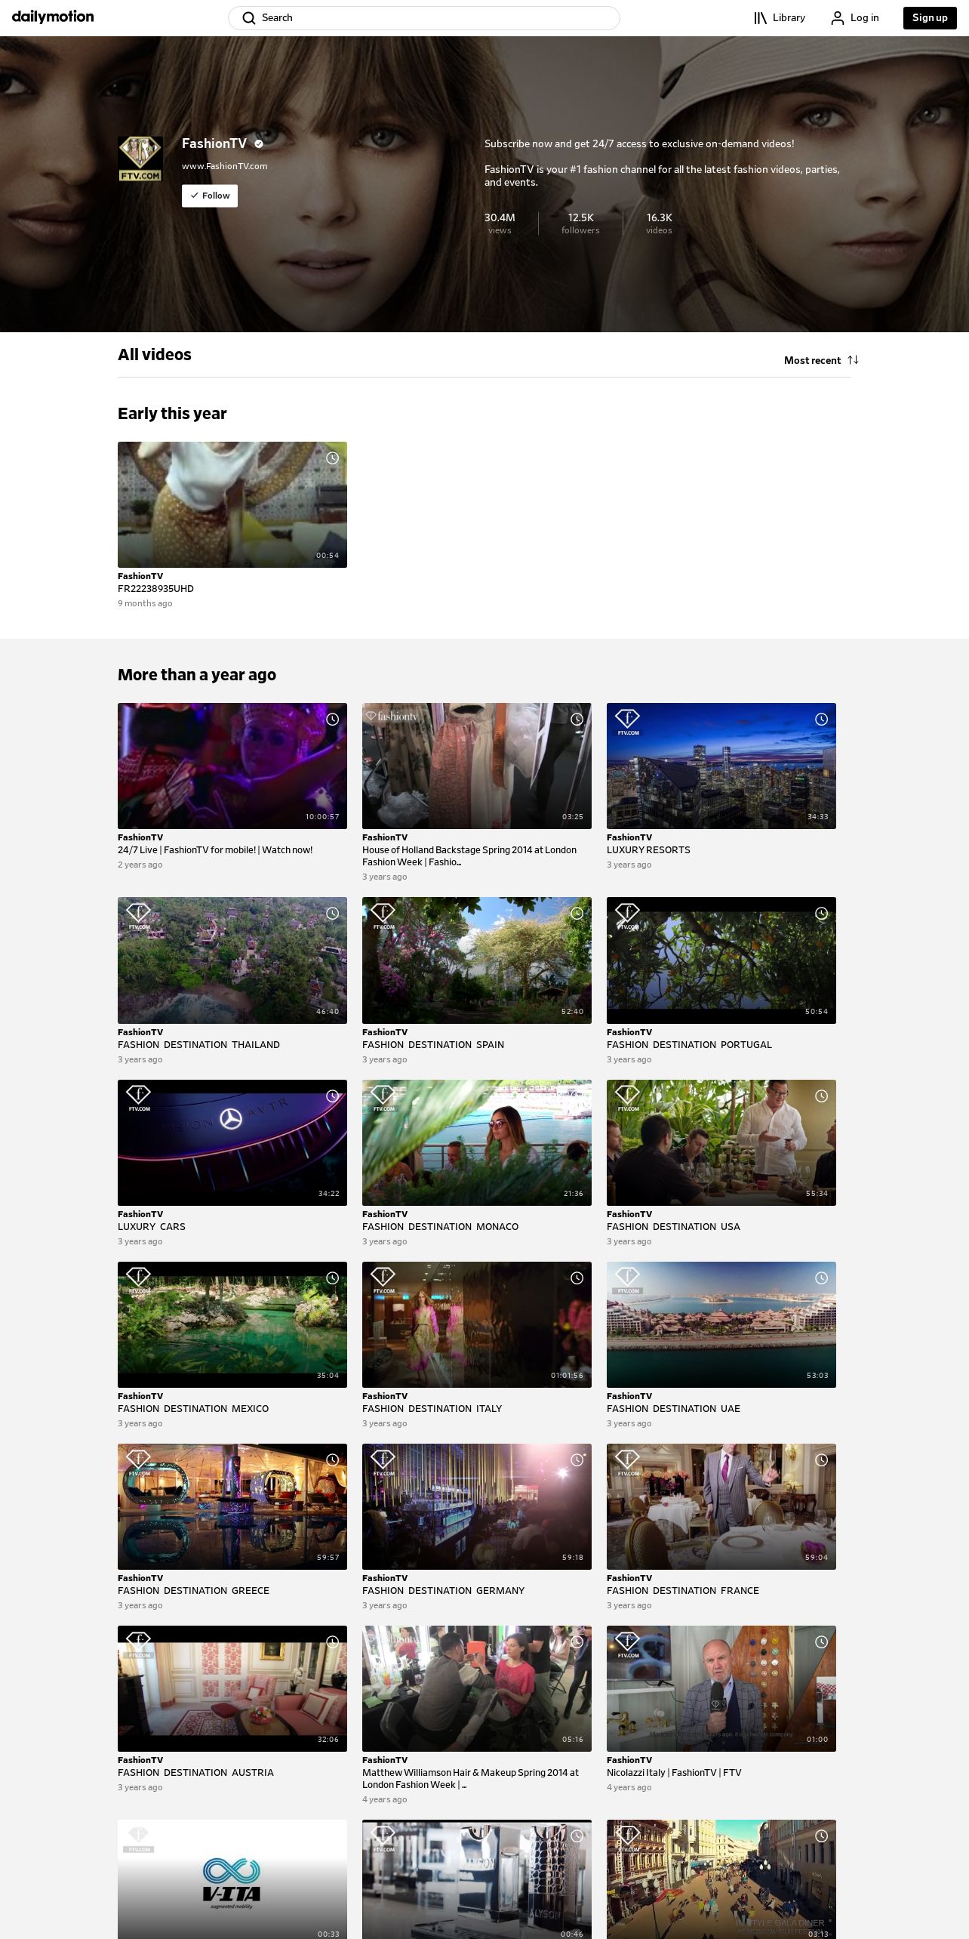
Task: Click the FashionTV channel avatar
Action: click(x=140, y=159)
